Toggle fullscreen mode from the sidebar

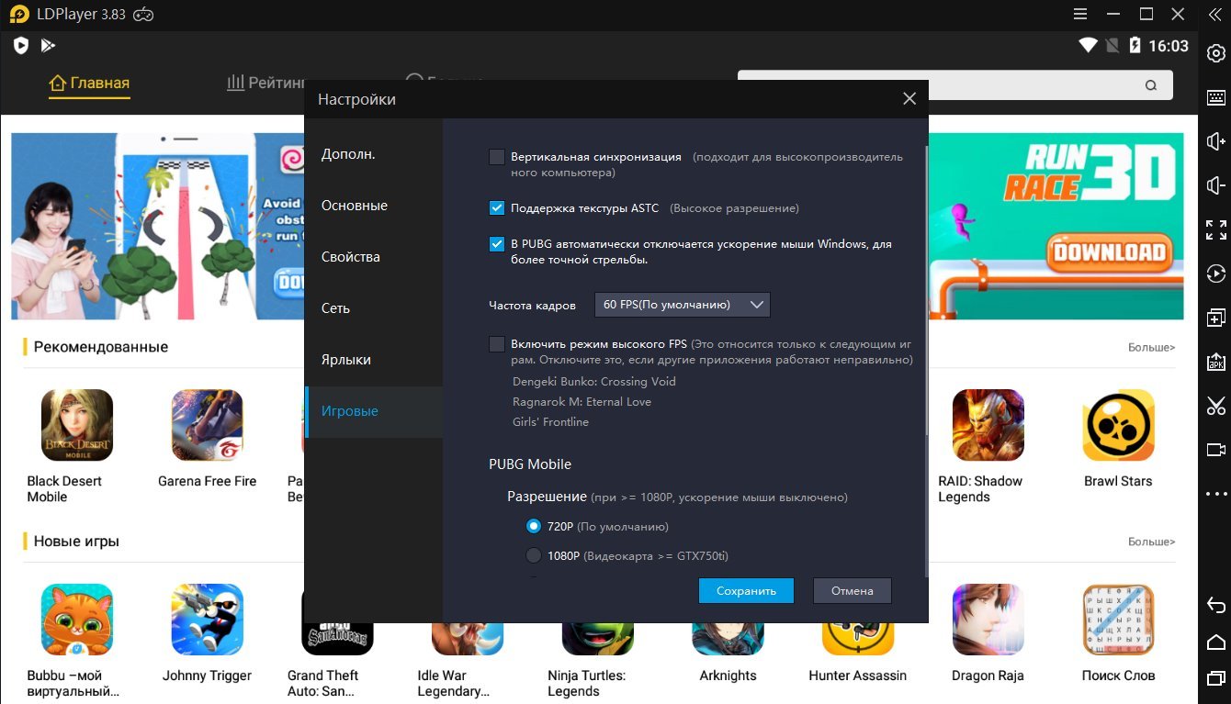click(x=1215, y=229)
